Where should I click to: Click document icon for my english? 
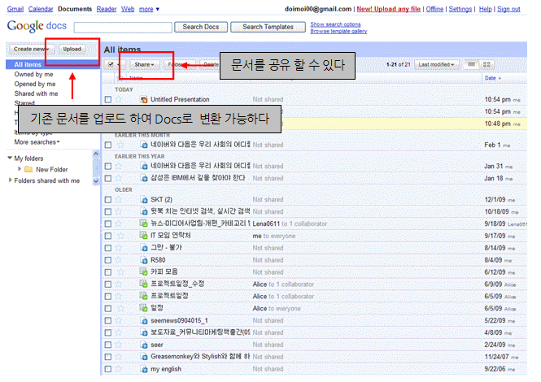[x=144, y=369]
